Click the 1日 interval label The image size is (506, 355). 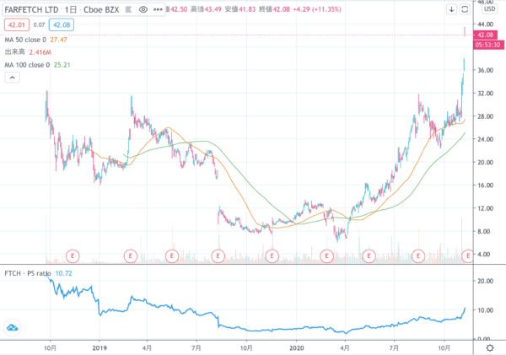click(70, 9)
